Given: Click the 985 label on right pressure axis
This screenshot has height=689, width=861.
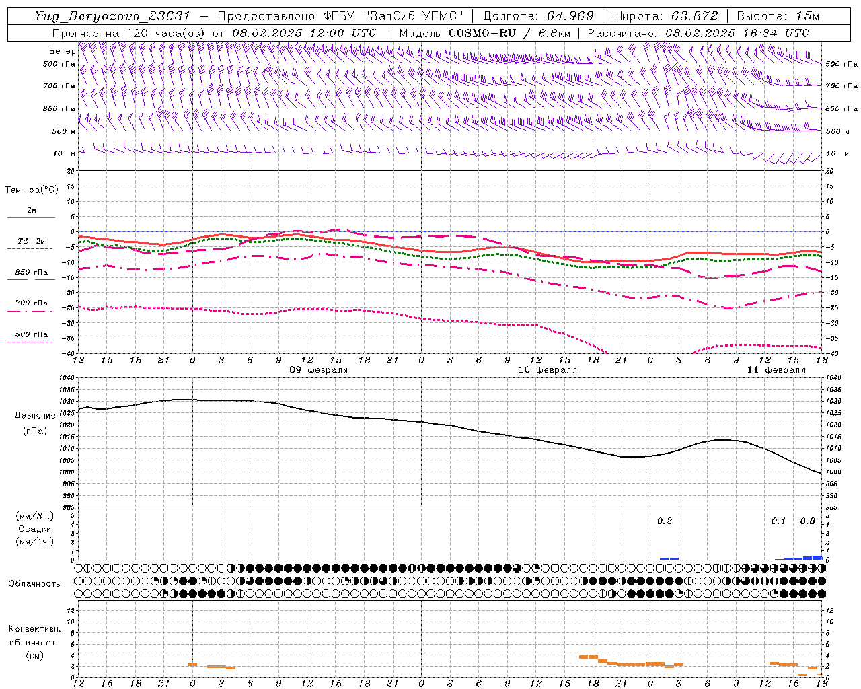Looking at the screenshot, I should click(x=833, y=507).
